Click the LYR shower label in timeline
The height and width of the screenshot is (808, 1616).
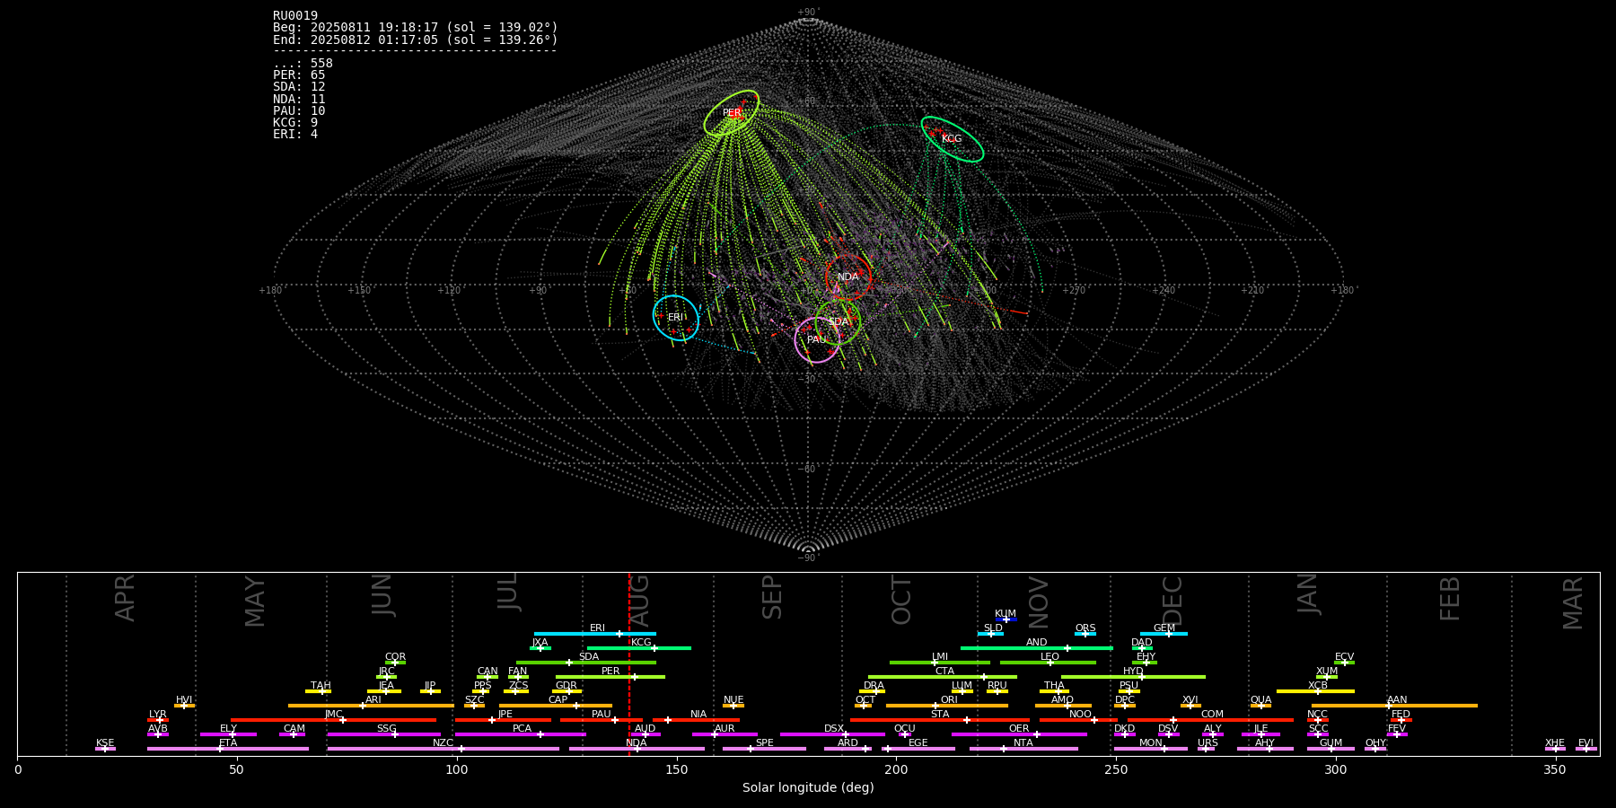pyautogui.click(x=157, y=715)
